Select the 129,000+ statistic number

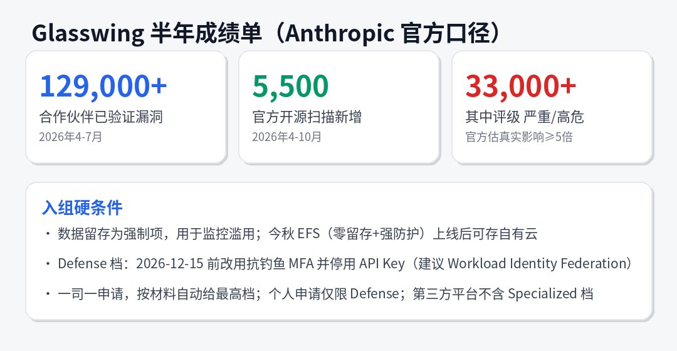click(103, 86)
